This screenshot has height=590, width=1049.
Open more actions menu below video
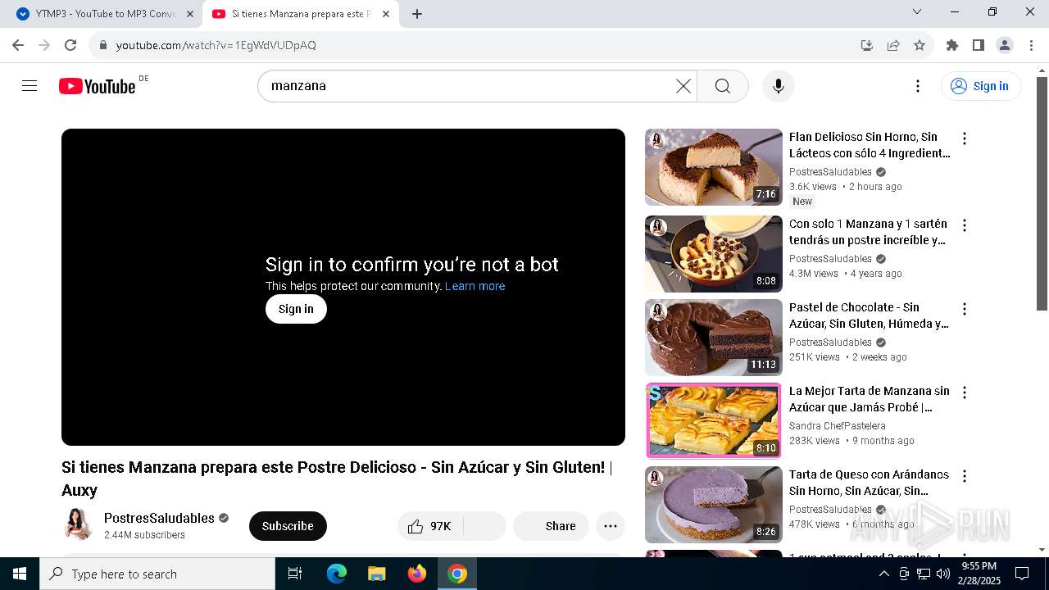click(x=611, y=526)
